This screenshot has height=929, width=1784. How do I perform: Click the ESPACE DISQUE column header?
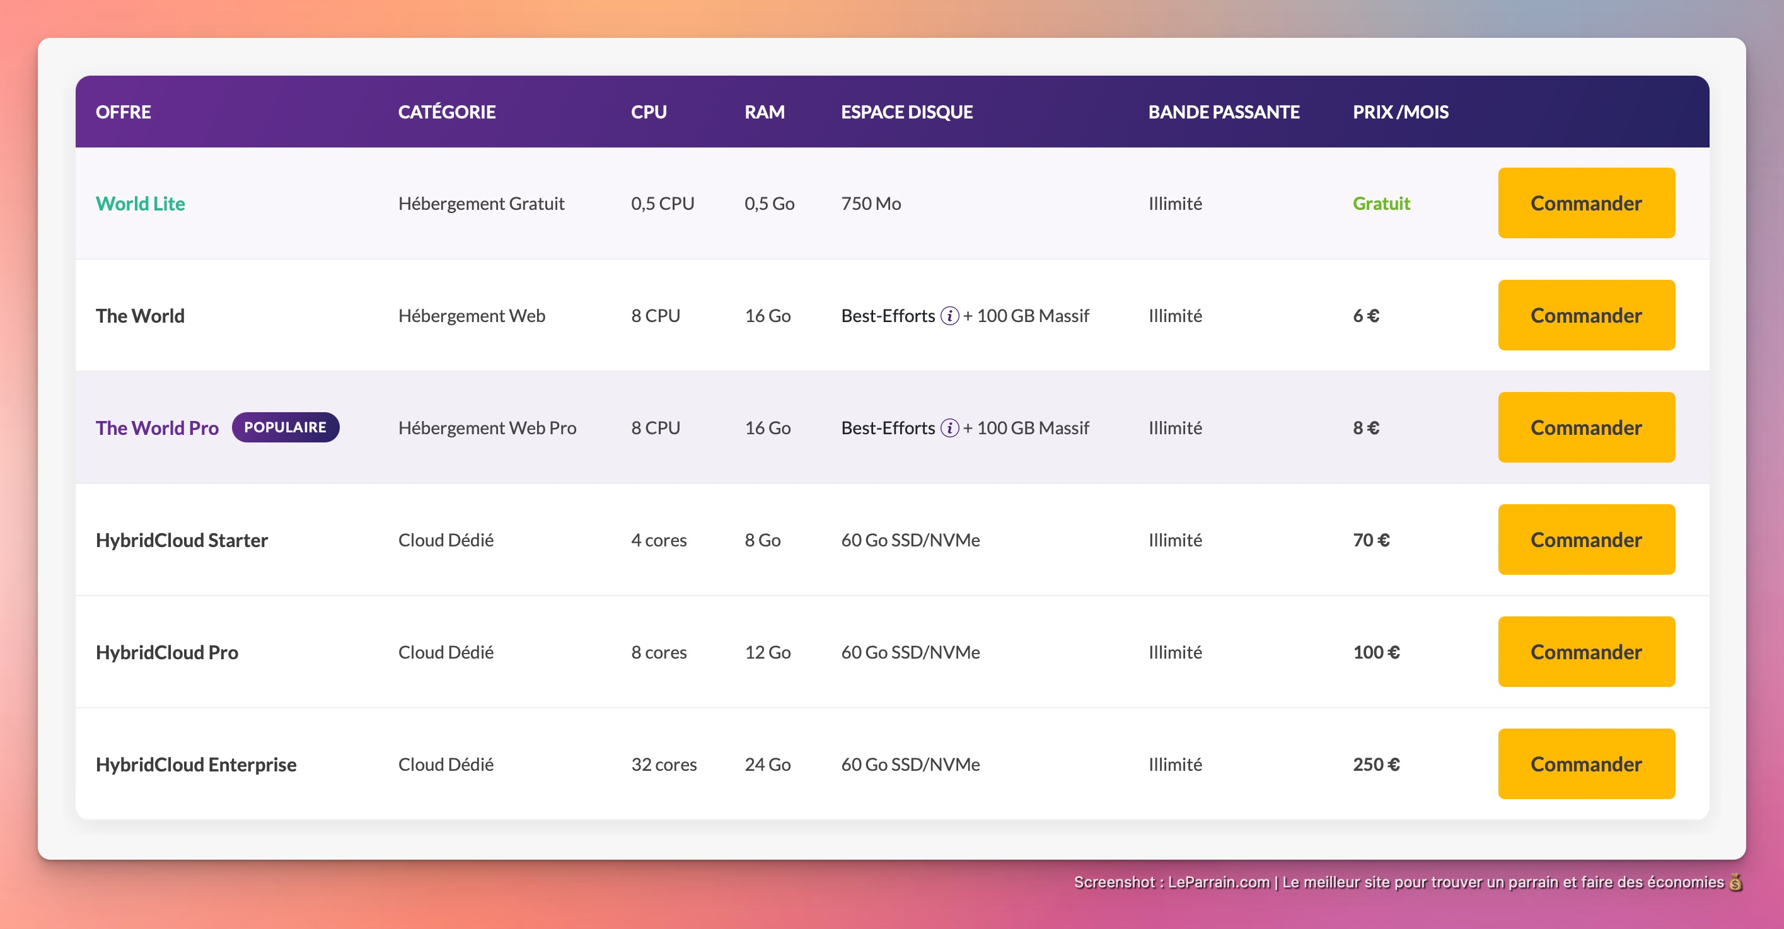click(x=906, y=112)
